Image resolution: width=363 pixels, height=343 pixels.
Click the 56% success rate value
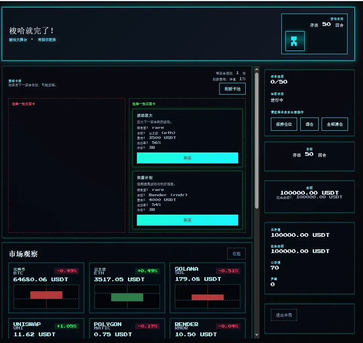(156, 143)
